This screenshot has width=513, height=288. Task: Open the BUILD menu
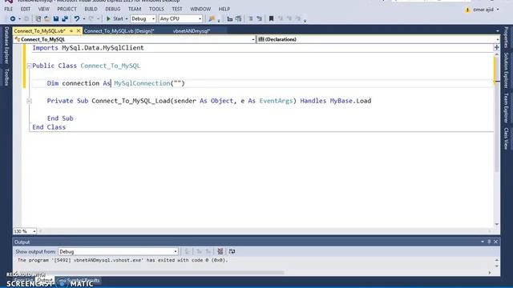[91, 9]
